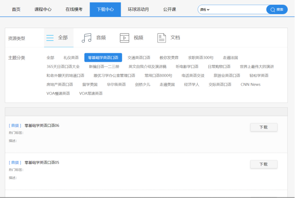Viewport: 295px width, 198px height.
Task: Choose 走遍美国 topic
Action: [167, 85]
